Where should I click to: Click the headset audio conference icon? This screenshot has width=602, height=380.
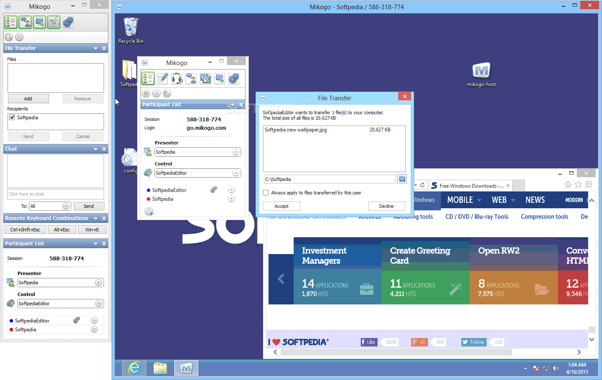177,78
